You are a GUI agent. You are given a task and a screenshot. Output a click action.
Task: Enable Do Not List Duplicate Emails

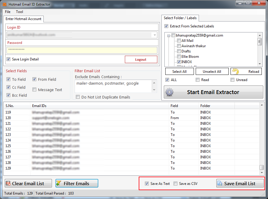tap(78, 97)
